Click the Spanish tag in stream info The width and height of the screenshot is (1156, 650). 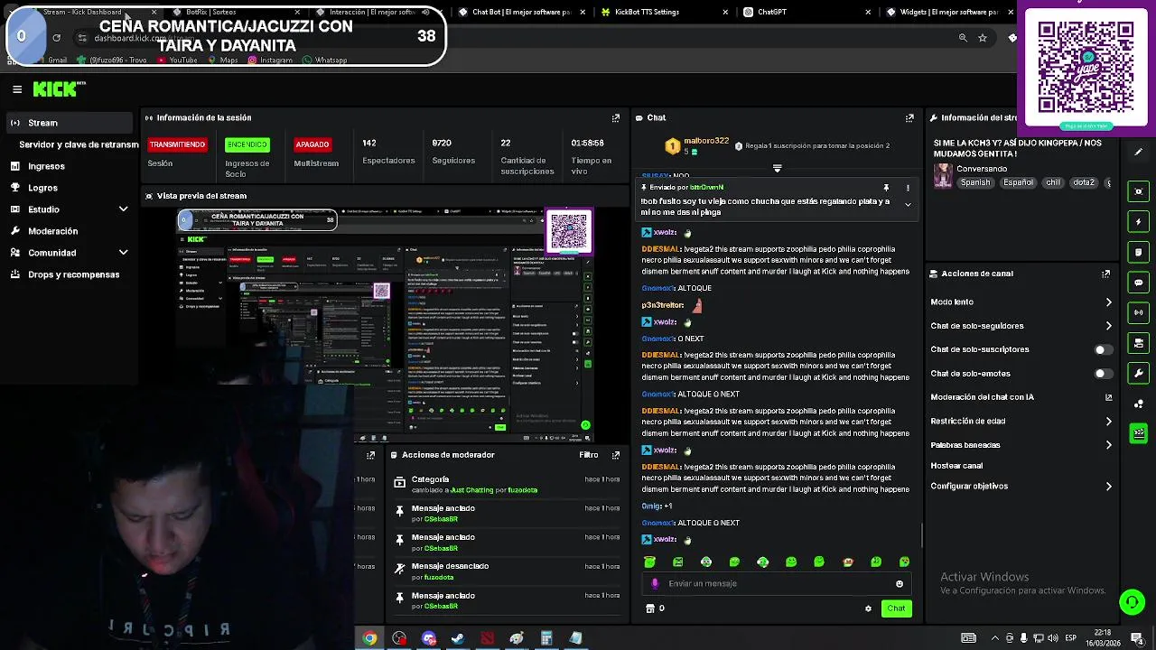tap(974, 182)
